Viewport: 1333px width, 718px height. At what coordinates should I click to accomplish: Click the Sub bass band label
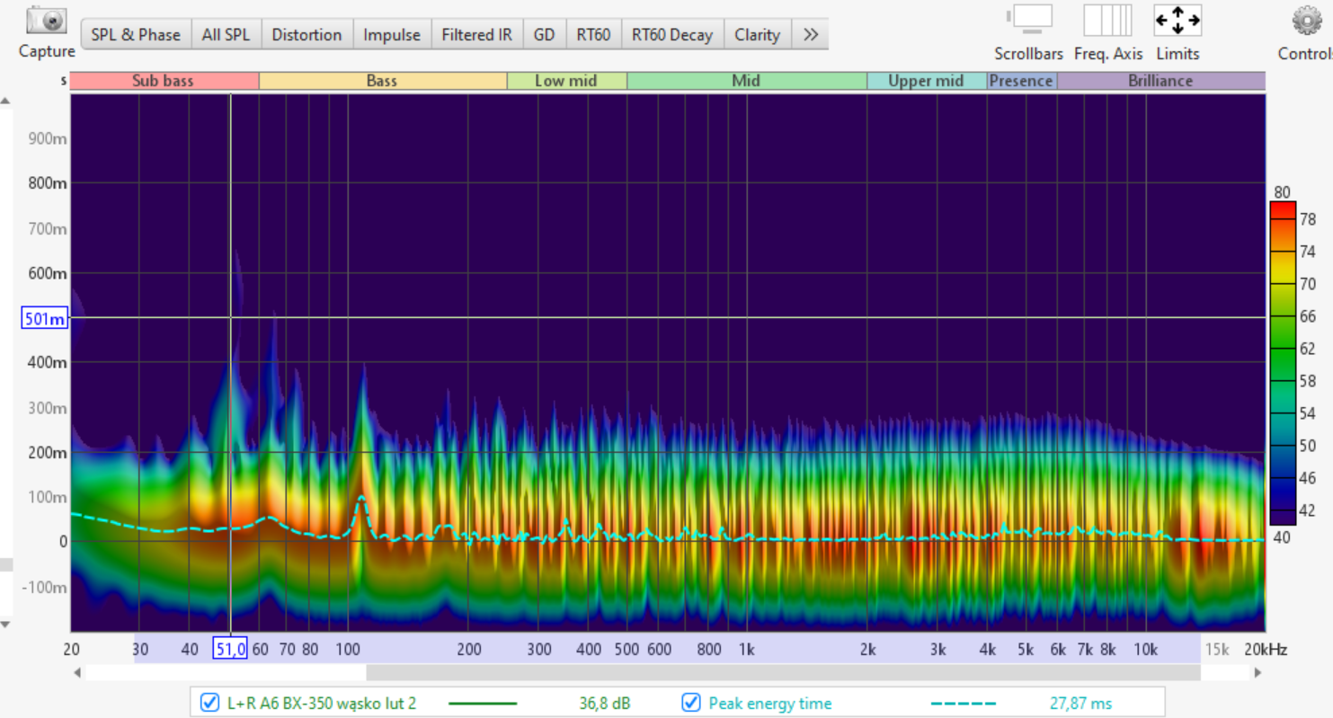(164, 81)
